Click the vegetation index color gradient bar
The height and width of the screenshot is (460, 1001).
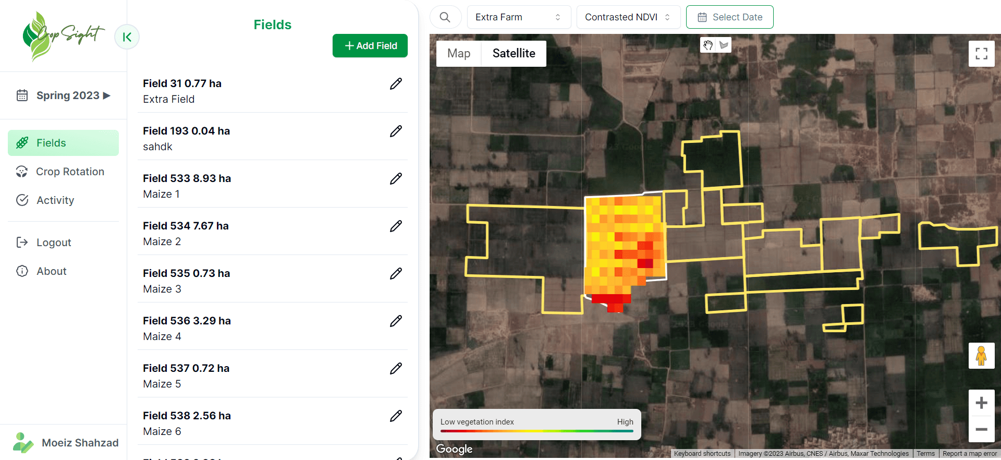537,431
